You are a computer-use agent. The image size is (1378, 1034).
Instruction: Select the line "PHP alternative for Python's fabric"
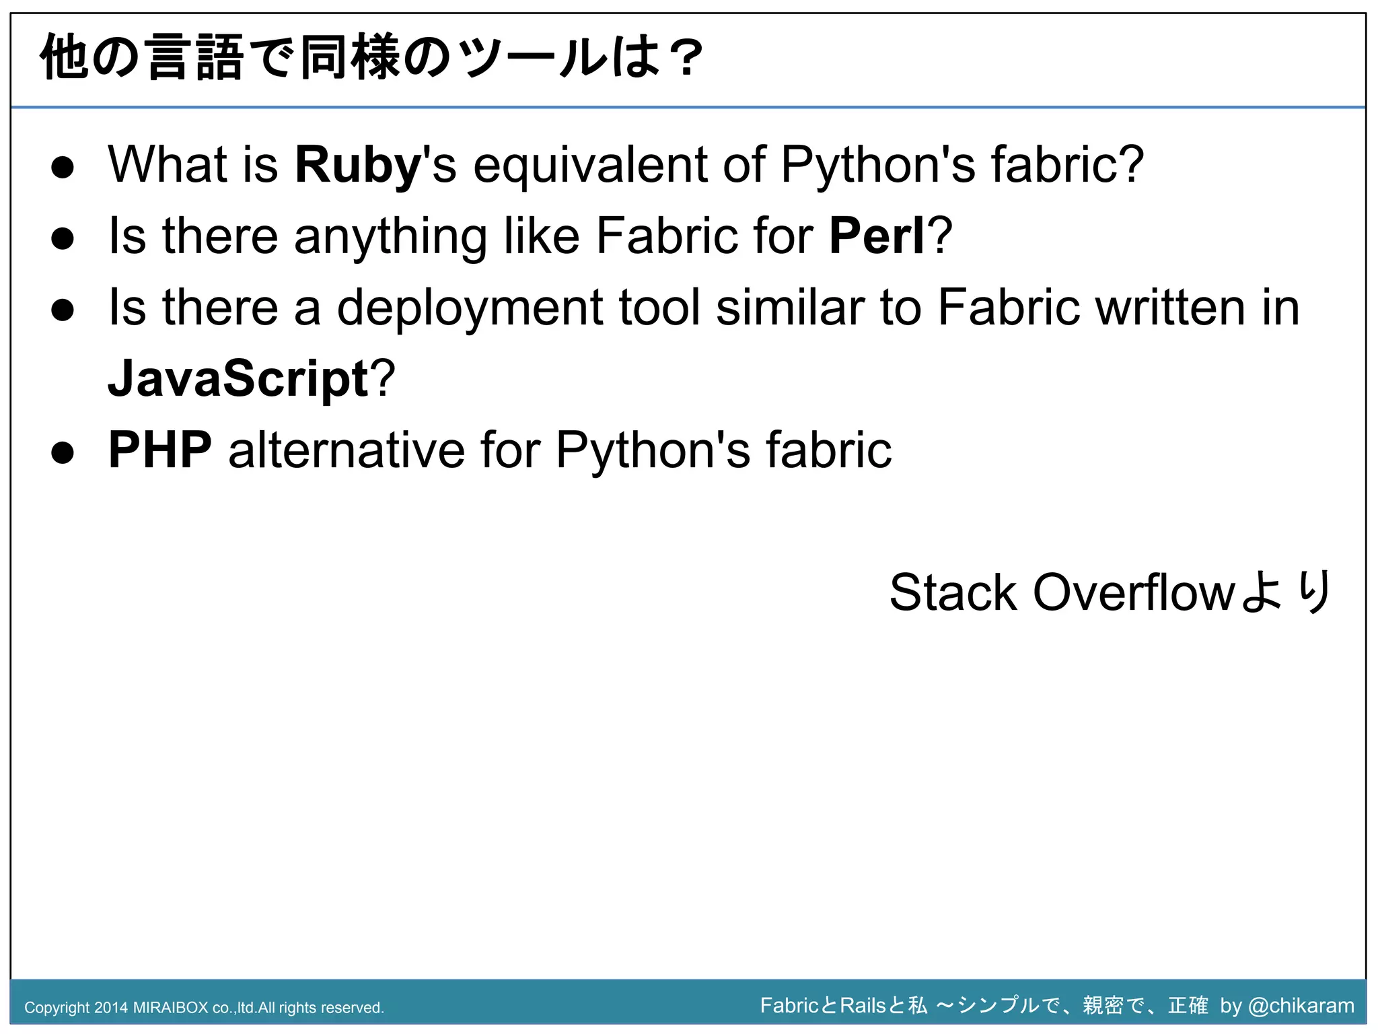coord(500,450)
